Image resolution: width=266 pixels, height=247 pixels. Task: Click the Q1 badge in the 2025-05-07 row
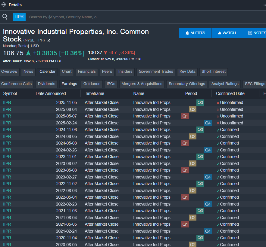pyautogui.click(x=185, y=116)
